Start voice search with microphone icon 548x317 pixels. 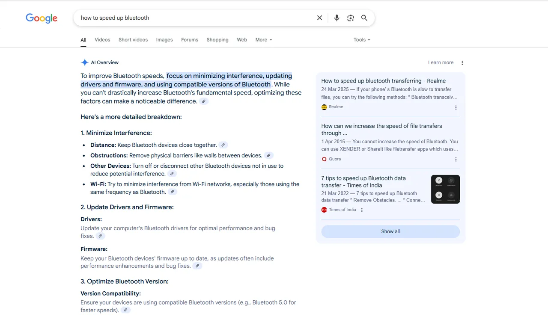tap(337, 18)
